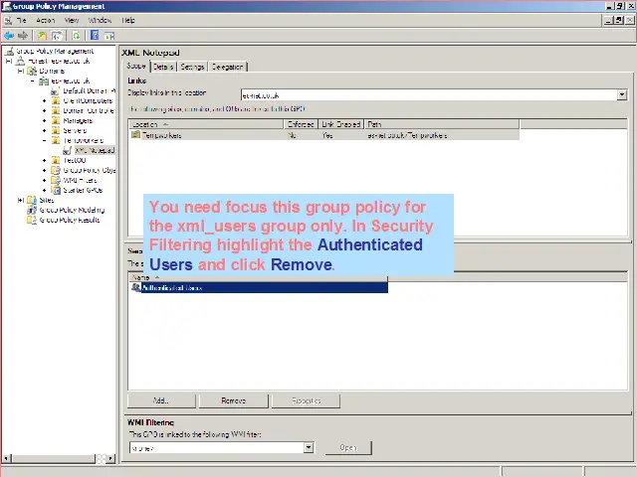
Task: Open the WMI filter dropdown
Action: tap(309, 448)
